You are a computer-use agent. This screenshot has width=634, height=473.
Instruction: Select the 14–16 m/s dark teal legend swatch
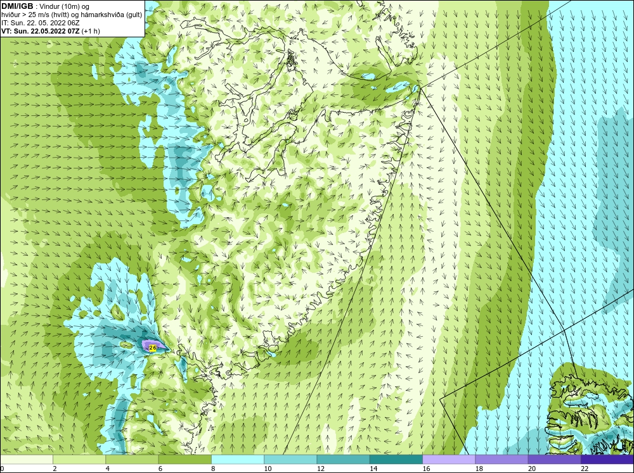coord(396,459)
